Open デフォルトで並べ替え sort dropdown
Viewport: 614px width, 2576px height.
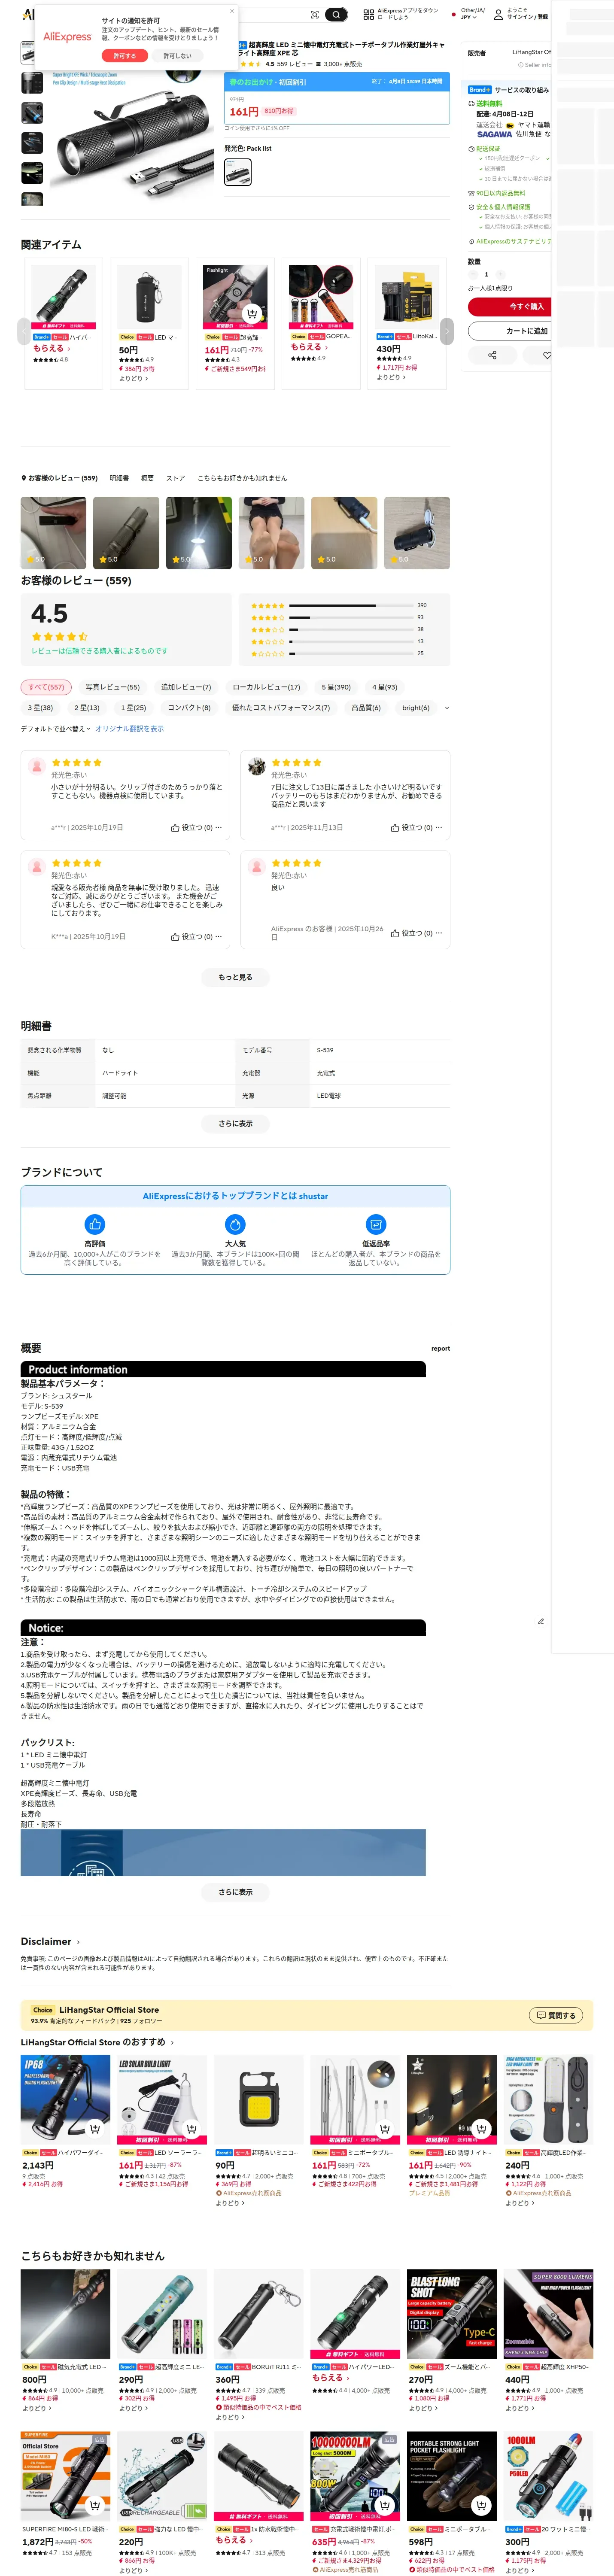pos(56,728)
